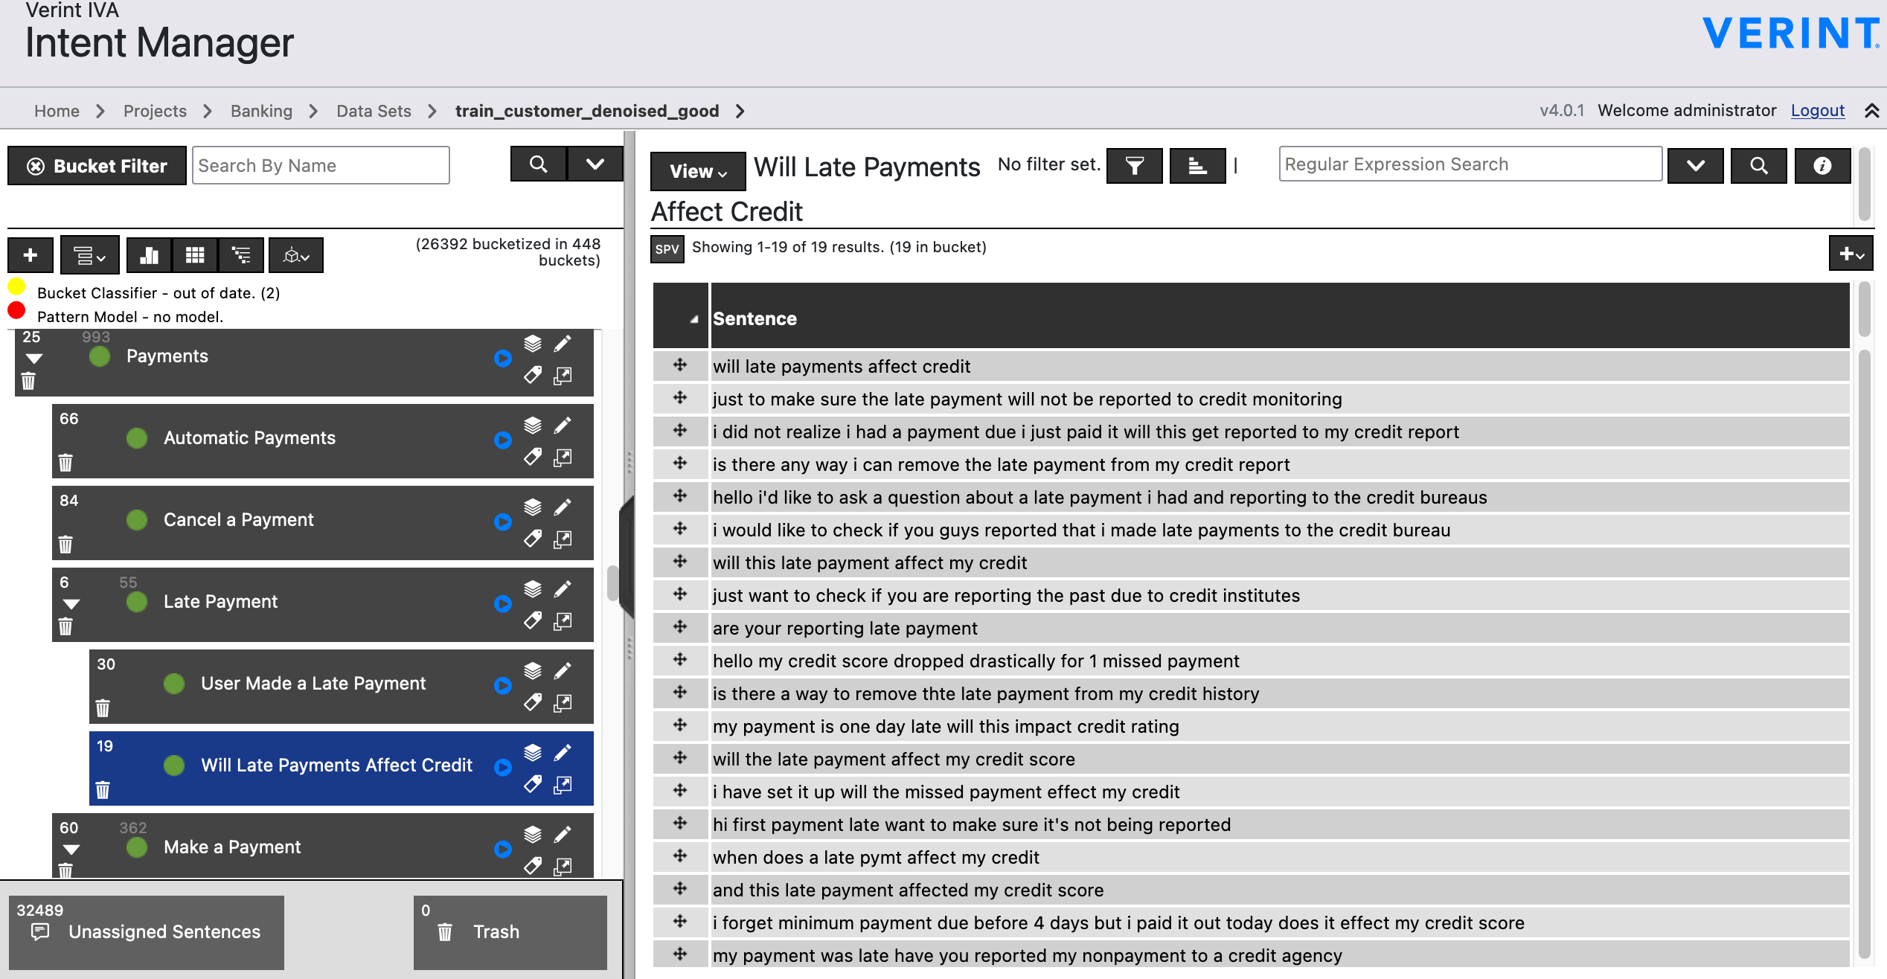Open the info icon button
The image size is (1887, 979).
click(x=1822, y=165)
